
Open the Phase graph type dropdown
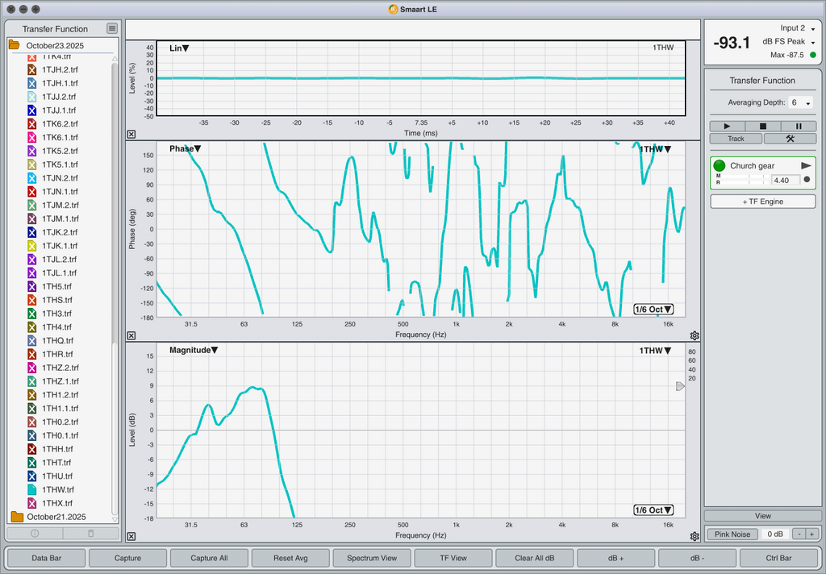tap(186, 149)
